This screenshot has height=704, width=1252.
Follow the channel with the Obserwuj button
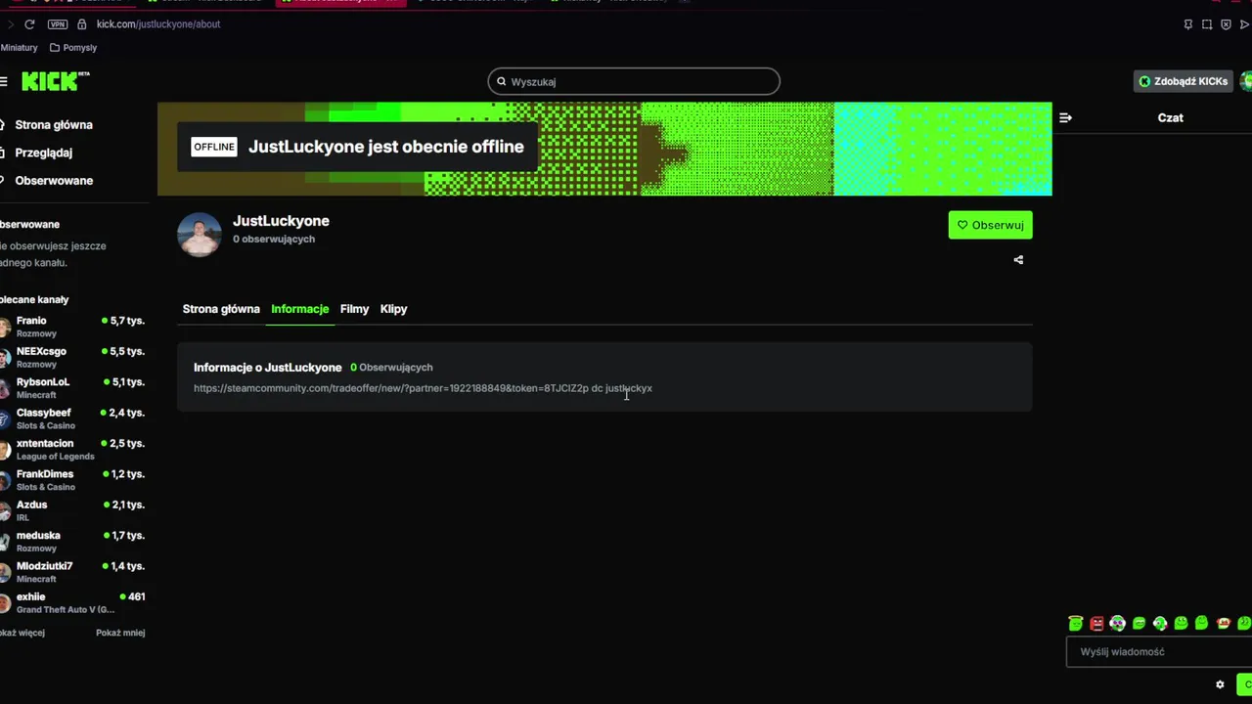click(990, 225)
